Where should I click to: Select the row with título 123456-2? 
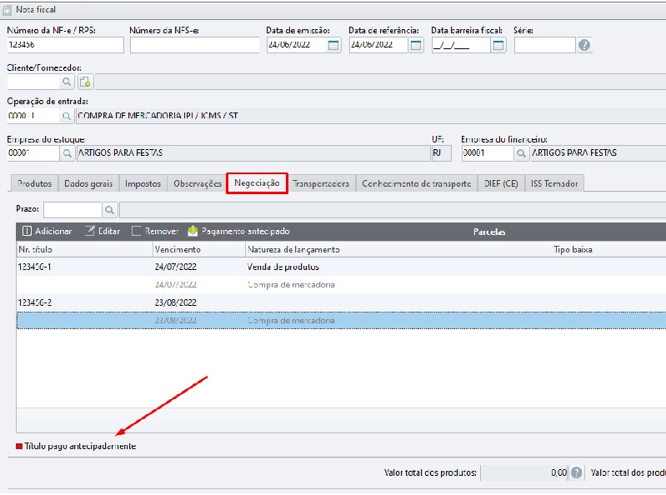[x=341, y=302]
